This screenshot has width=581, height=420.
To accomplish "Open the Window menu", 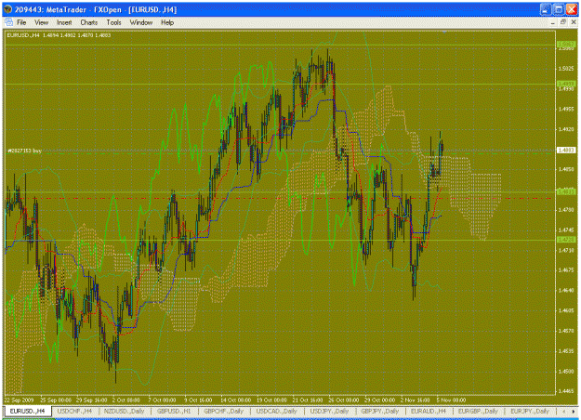I will tap(141, 22).
